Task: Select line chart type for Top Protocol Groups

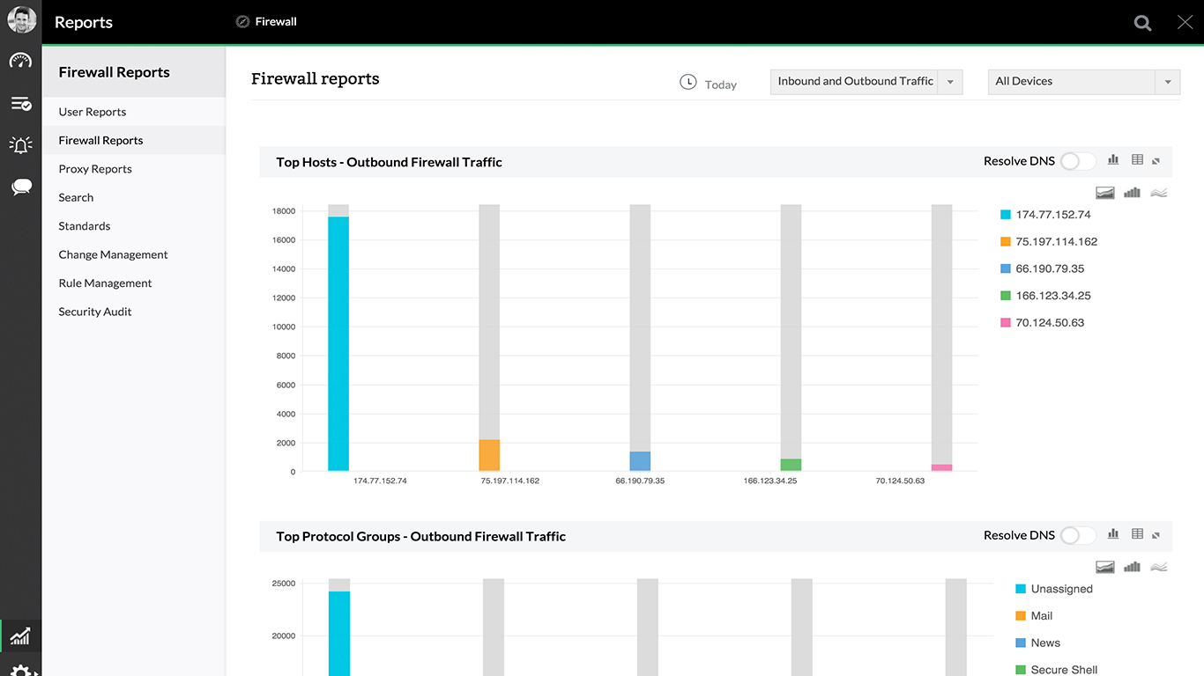Action: pos(1159,567)
